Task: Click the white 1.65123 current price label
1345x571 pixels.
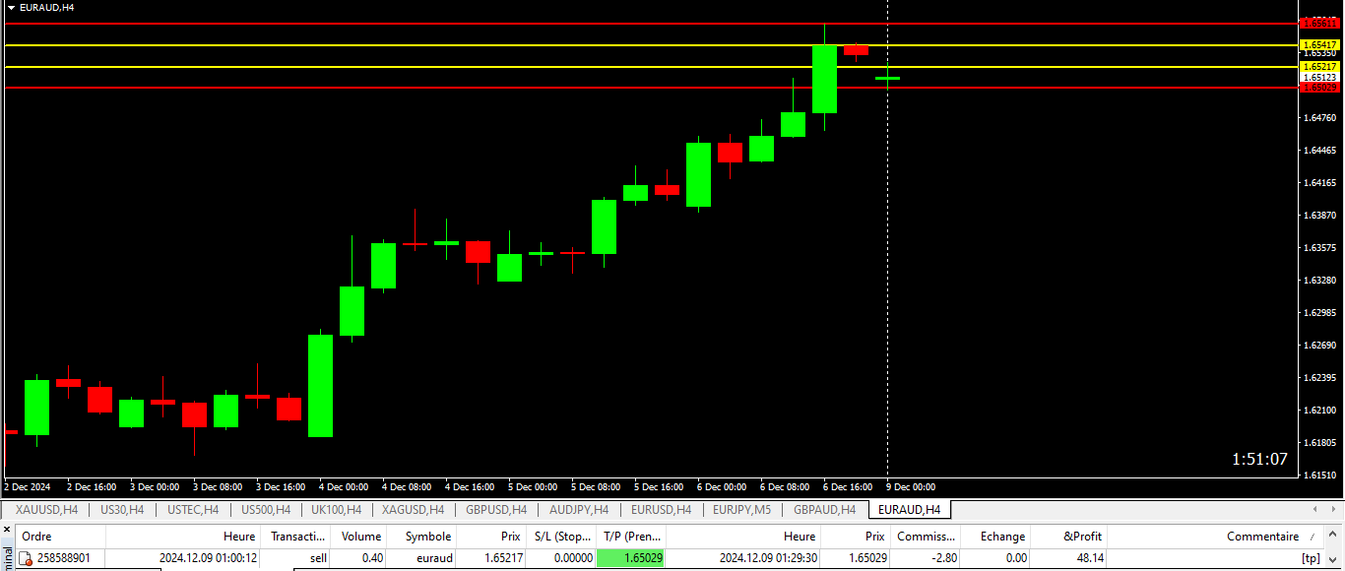Action: click(1319, 77)
